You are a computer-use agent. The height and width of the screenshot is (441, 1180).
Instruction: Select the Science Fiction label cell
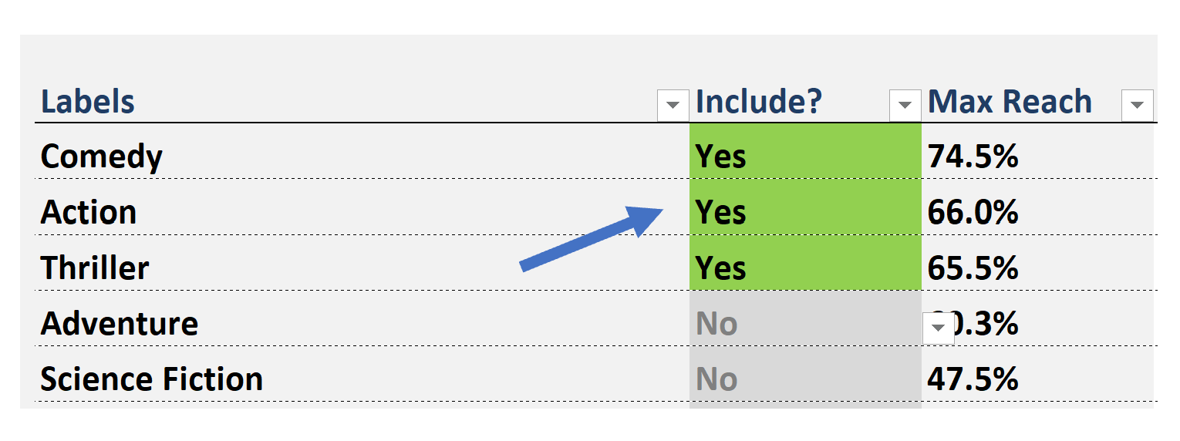362,374
